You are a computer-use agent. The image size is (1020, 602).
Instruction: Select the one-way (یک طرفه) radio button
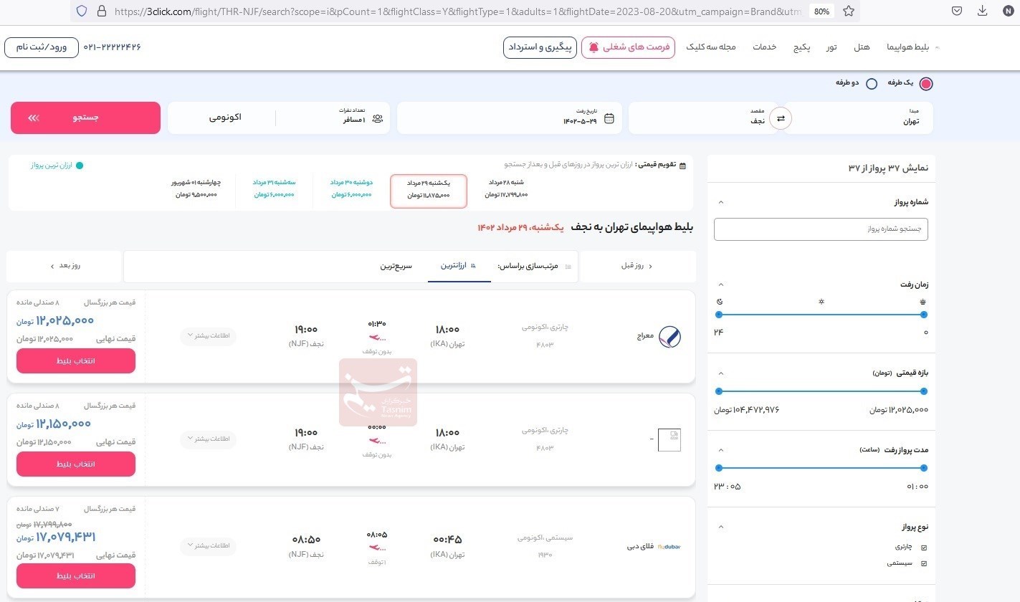tap(926, 84)
